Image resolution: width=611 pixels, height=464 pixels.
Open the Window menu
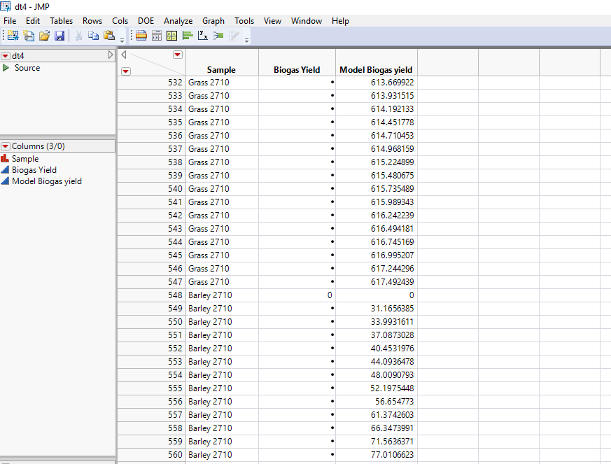(x=307, y=21)
